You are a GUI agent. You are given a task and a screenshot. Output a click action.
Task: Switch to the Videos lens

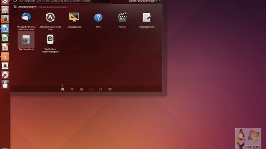(91, 89)
